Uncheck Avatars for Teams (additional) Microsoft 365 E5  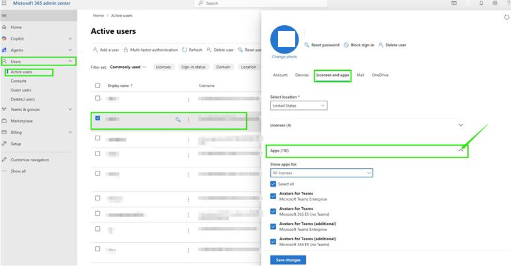click(x=273, y=242)
